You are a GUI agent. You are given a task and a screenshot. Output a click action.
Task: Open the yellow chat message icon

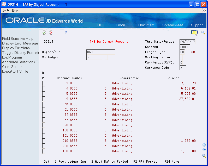[194, 33]
